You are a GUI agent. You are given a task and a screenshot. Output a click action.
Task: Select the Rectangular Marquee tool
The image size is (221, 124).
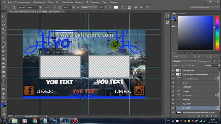[3, 21]
